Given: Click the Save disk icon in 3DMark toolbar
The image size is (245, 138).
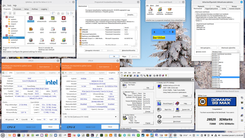Looking at the screenshot, I should pyautogui.click(x=130, y=75).
